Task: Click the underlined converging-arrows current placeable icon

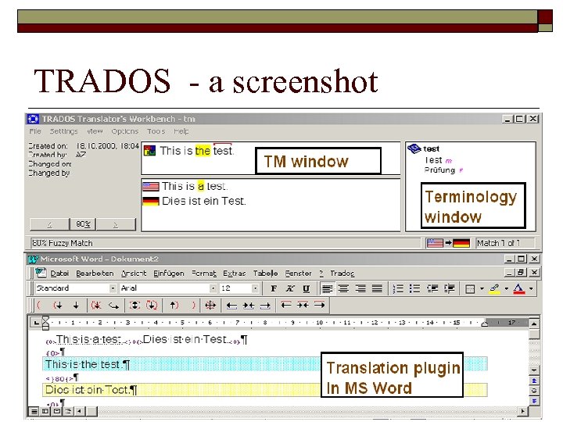Action: [248, 306]
